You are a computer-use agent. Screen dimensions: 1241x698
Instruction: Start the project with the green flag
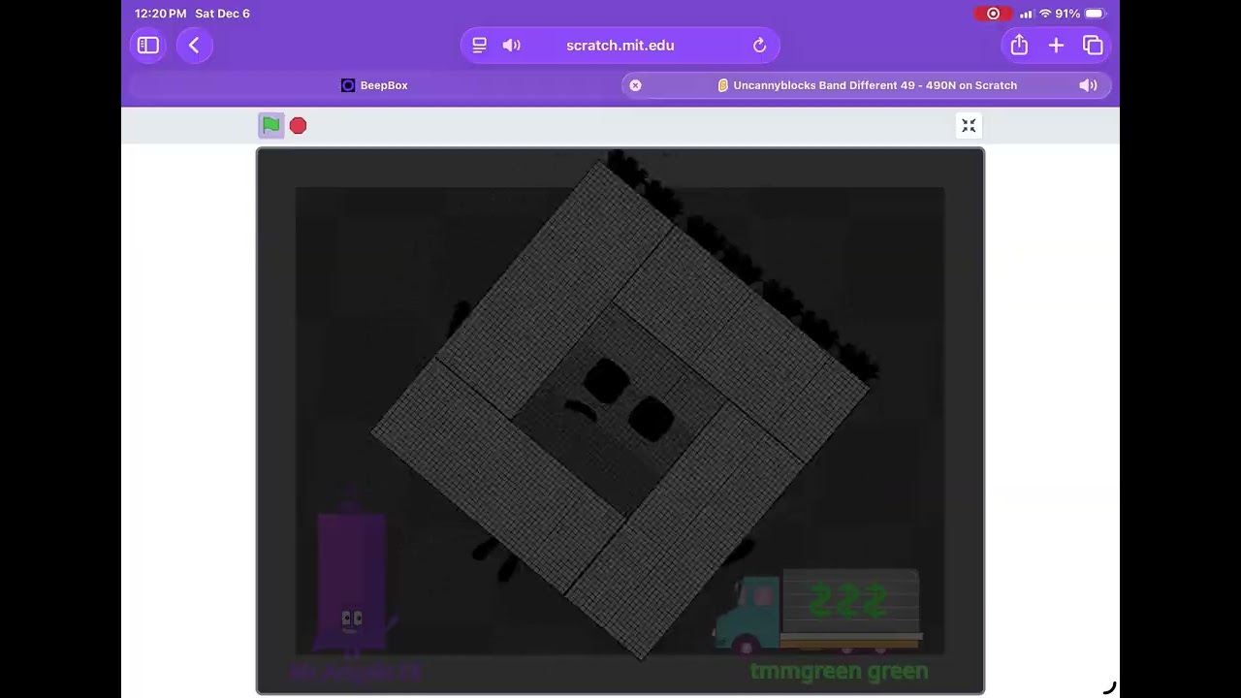tap(270, 125)
